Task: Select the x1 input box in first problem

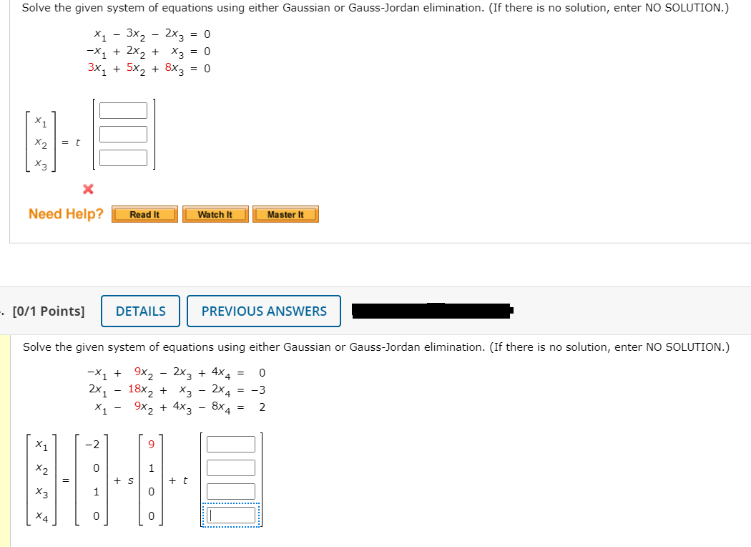Action: coord(123,110)
